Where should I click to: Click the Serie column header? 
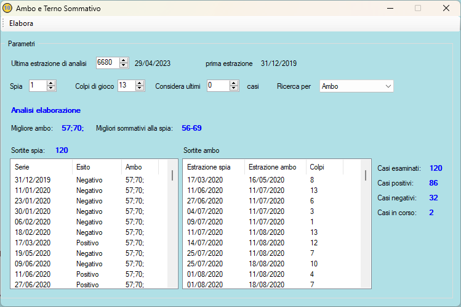(x=41, y=167)
